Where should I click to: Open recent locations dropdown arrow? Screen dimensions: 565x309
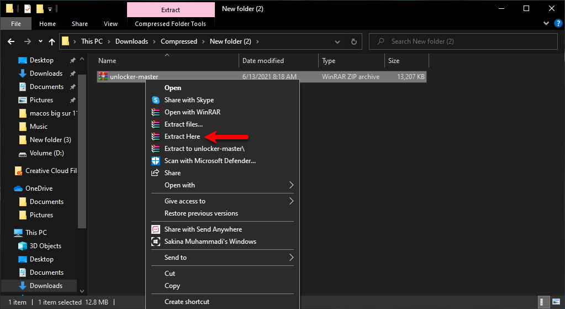click(x=40, y=41)
